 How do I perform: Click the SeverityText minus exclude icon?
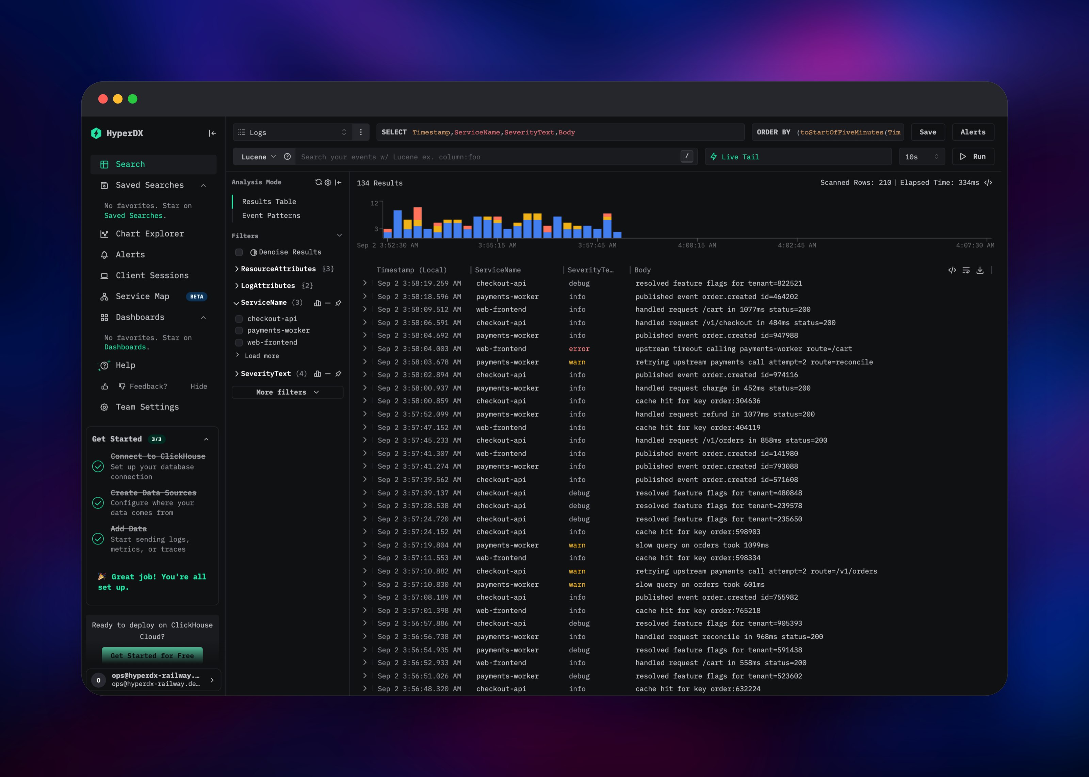click(328, 374)
